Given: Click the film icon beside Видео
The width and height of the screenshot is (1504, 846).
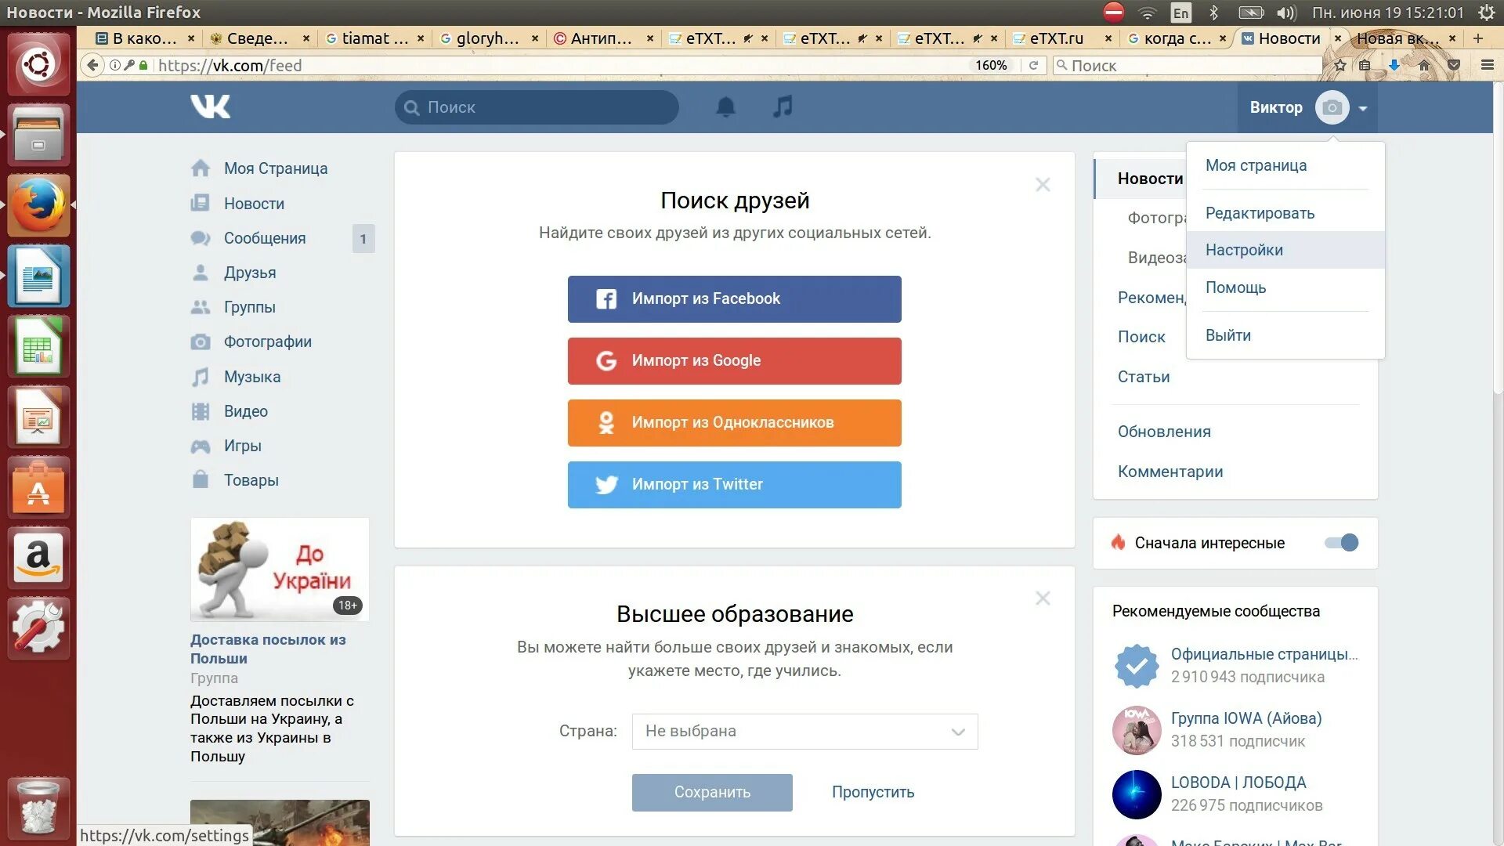Looking at the screenshot, I should (201, 411).
